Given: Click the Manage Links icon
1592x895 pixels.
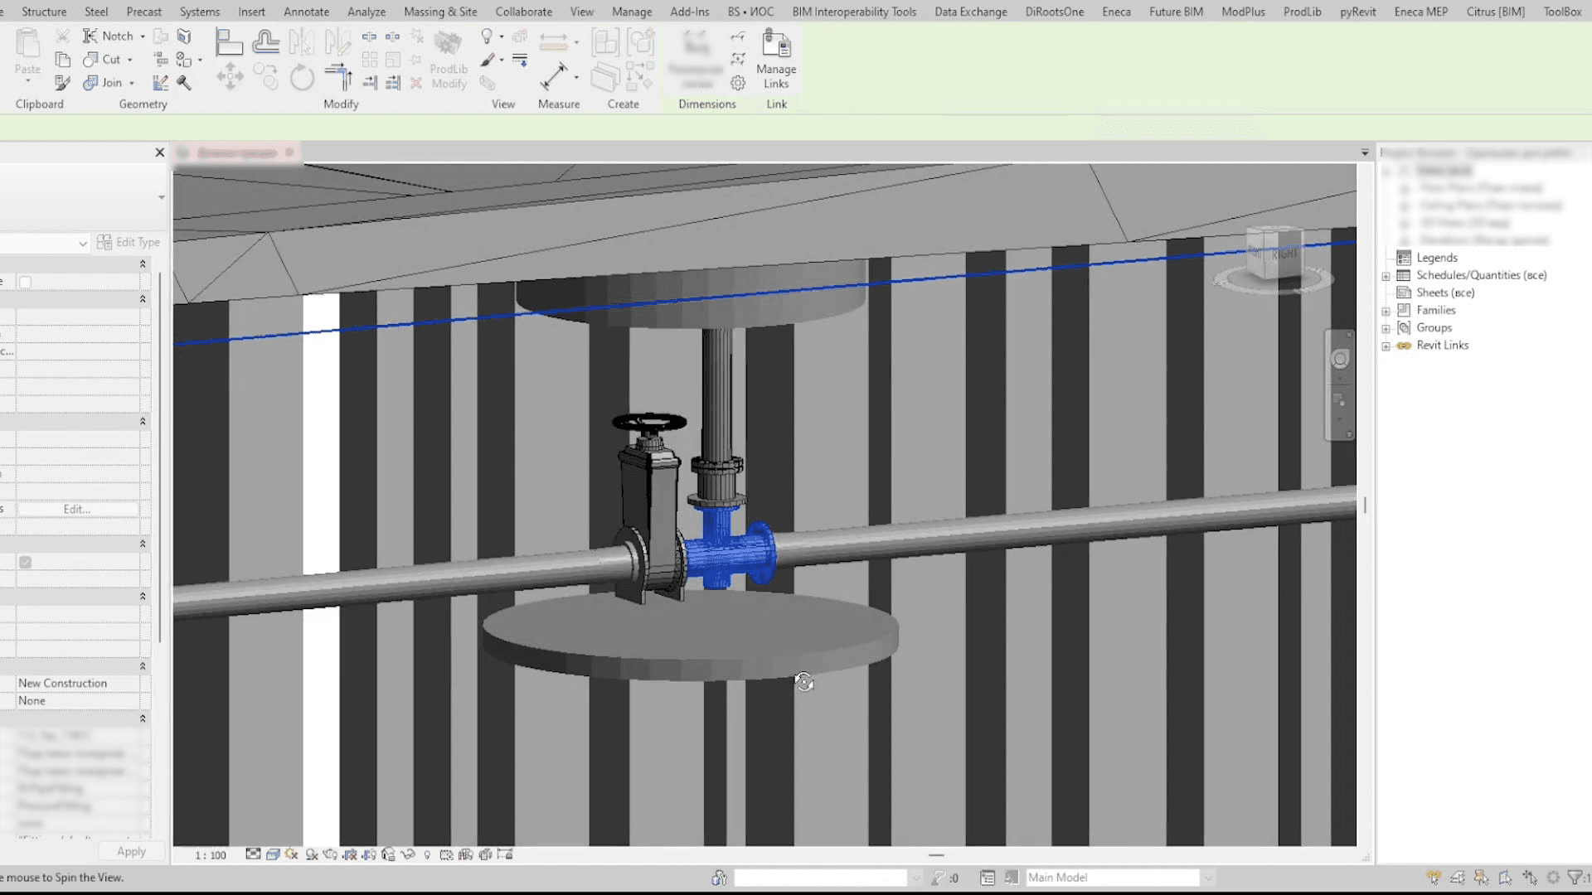Looking at the screenshot, I should pyautogui.click(x=776, y=45).
